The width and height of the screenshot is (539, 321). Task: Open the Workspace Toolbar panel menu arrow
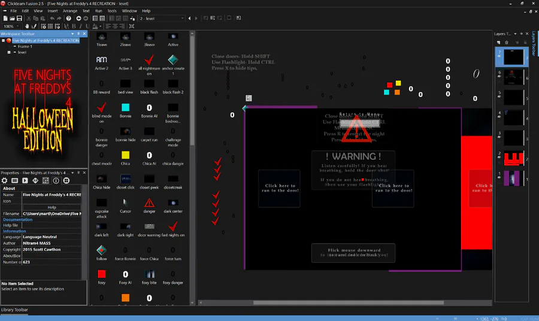(x=72, y=34)
